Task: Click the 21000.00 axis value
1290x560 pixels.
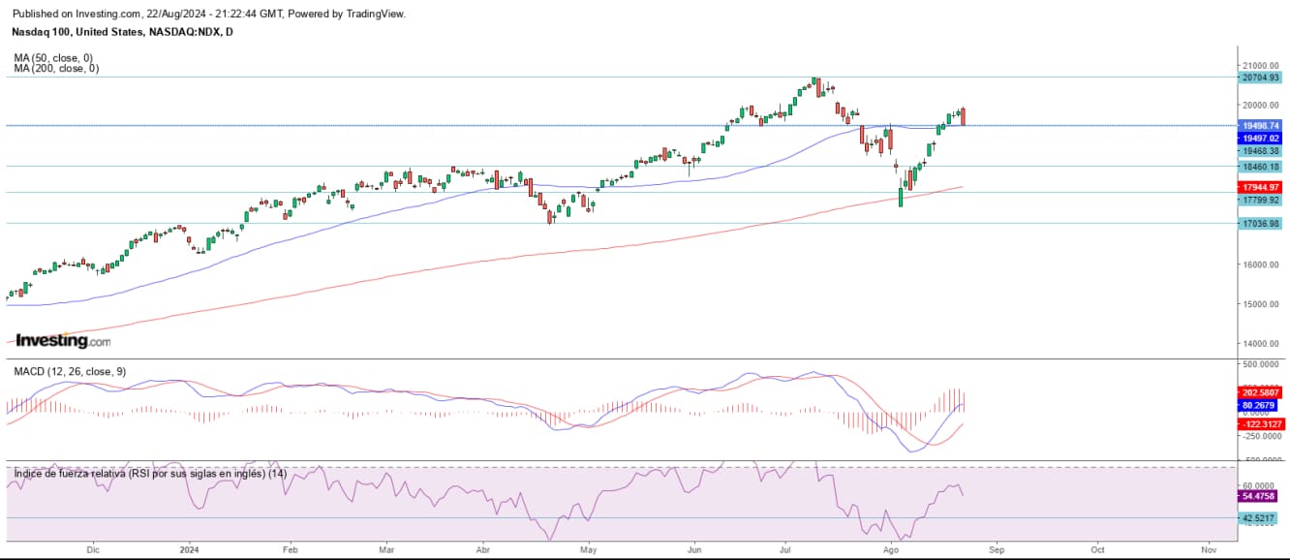Action: 1260,65
